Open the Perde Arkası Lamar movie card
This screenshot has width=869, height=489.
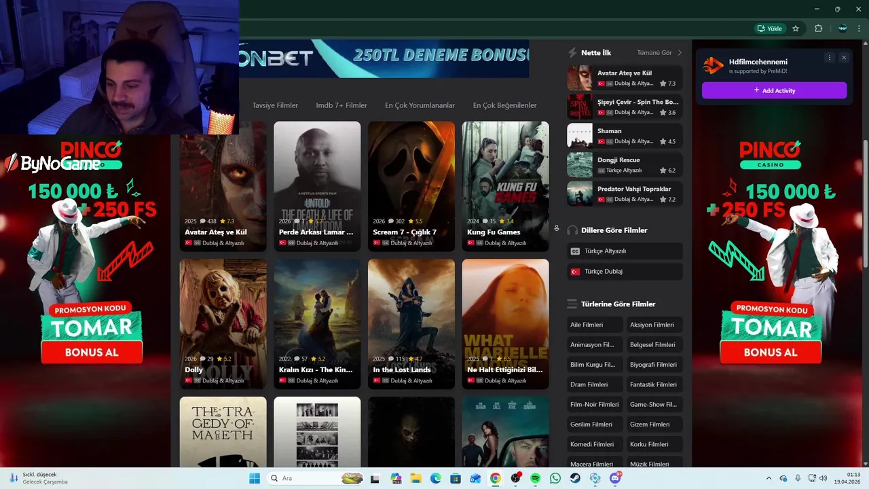317,186
